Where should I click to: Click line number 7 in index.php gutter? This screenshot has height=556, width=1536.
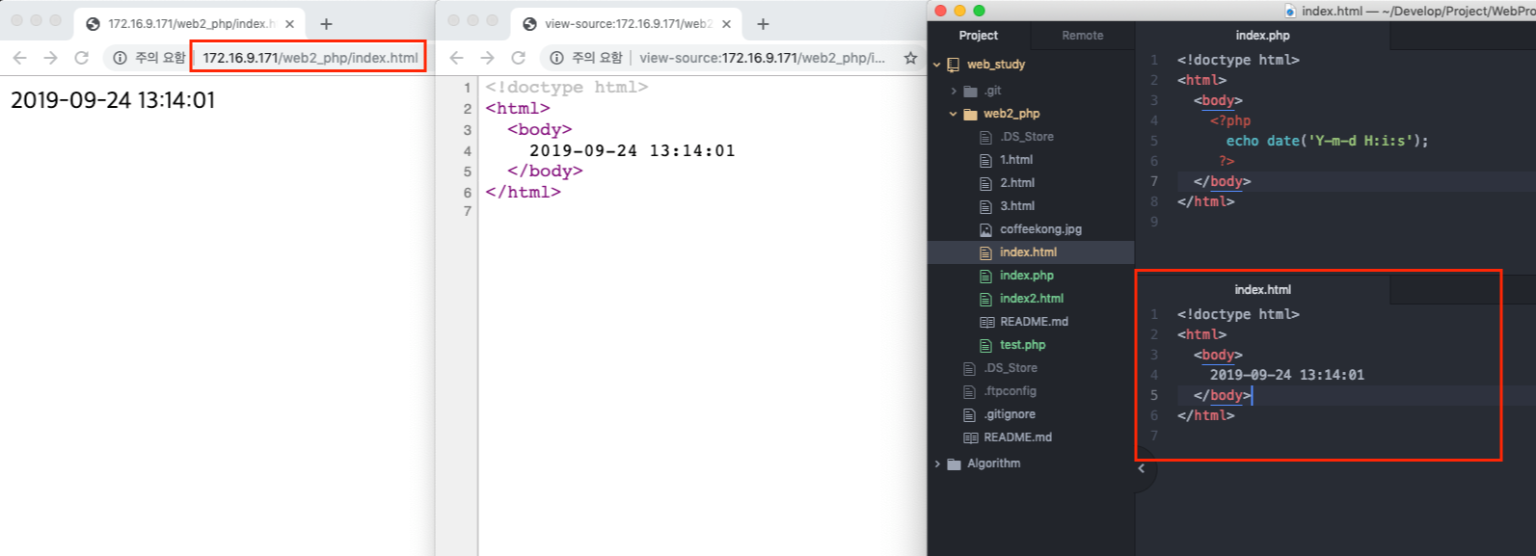pos(1154,181)
